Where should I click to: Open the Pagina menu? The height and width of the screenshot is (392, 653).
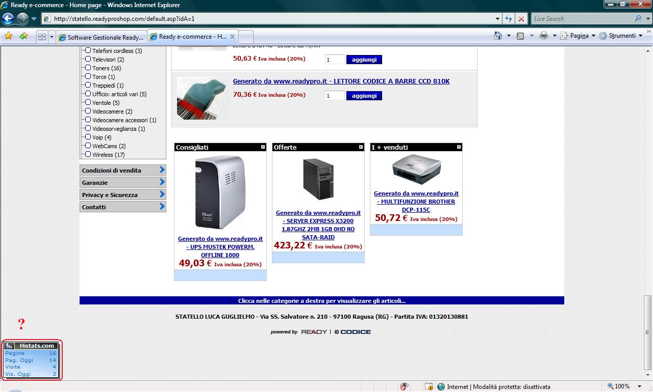pyautogui.click(x=578, y=36)
